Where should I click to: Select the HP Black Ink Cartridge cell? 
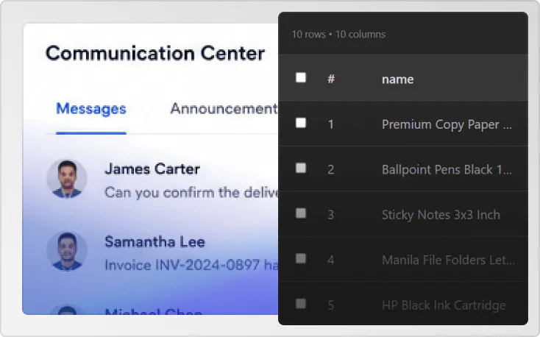444,305
